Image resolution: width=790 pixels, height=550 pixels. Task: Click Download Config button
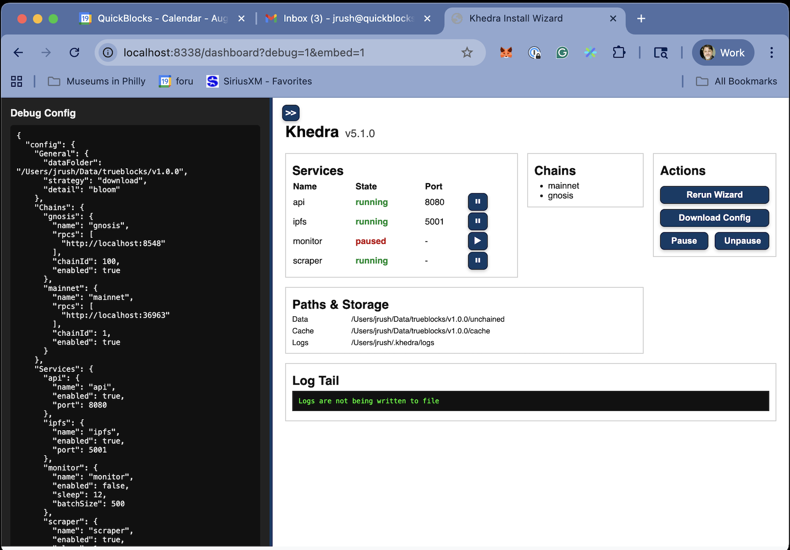714,218
